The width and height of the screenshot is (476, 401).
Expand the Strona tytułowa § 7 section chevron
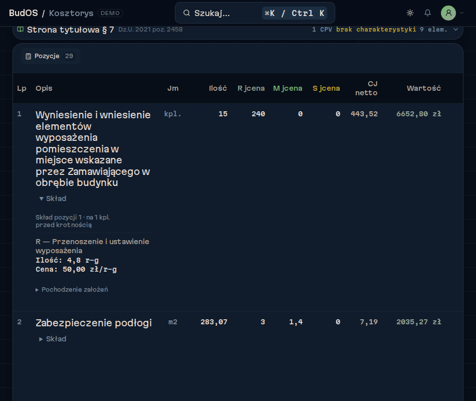click(x=455, y=30)
